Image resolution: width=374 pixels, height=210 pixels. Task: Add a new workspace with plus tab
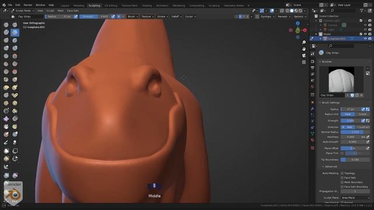click(x=248, y=5)
